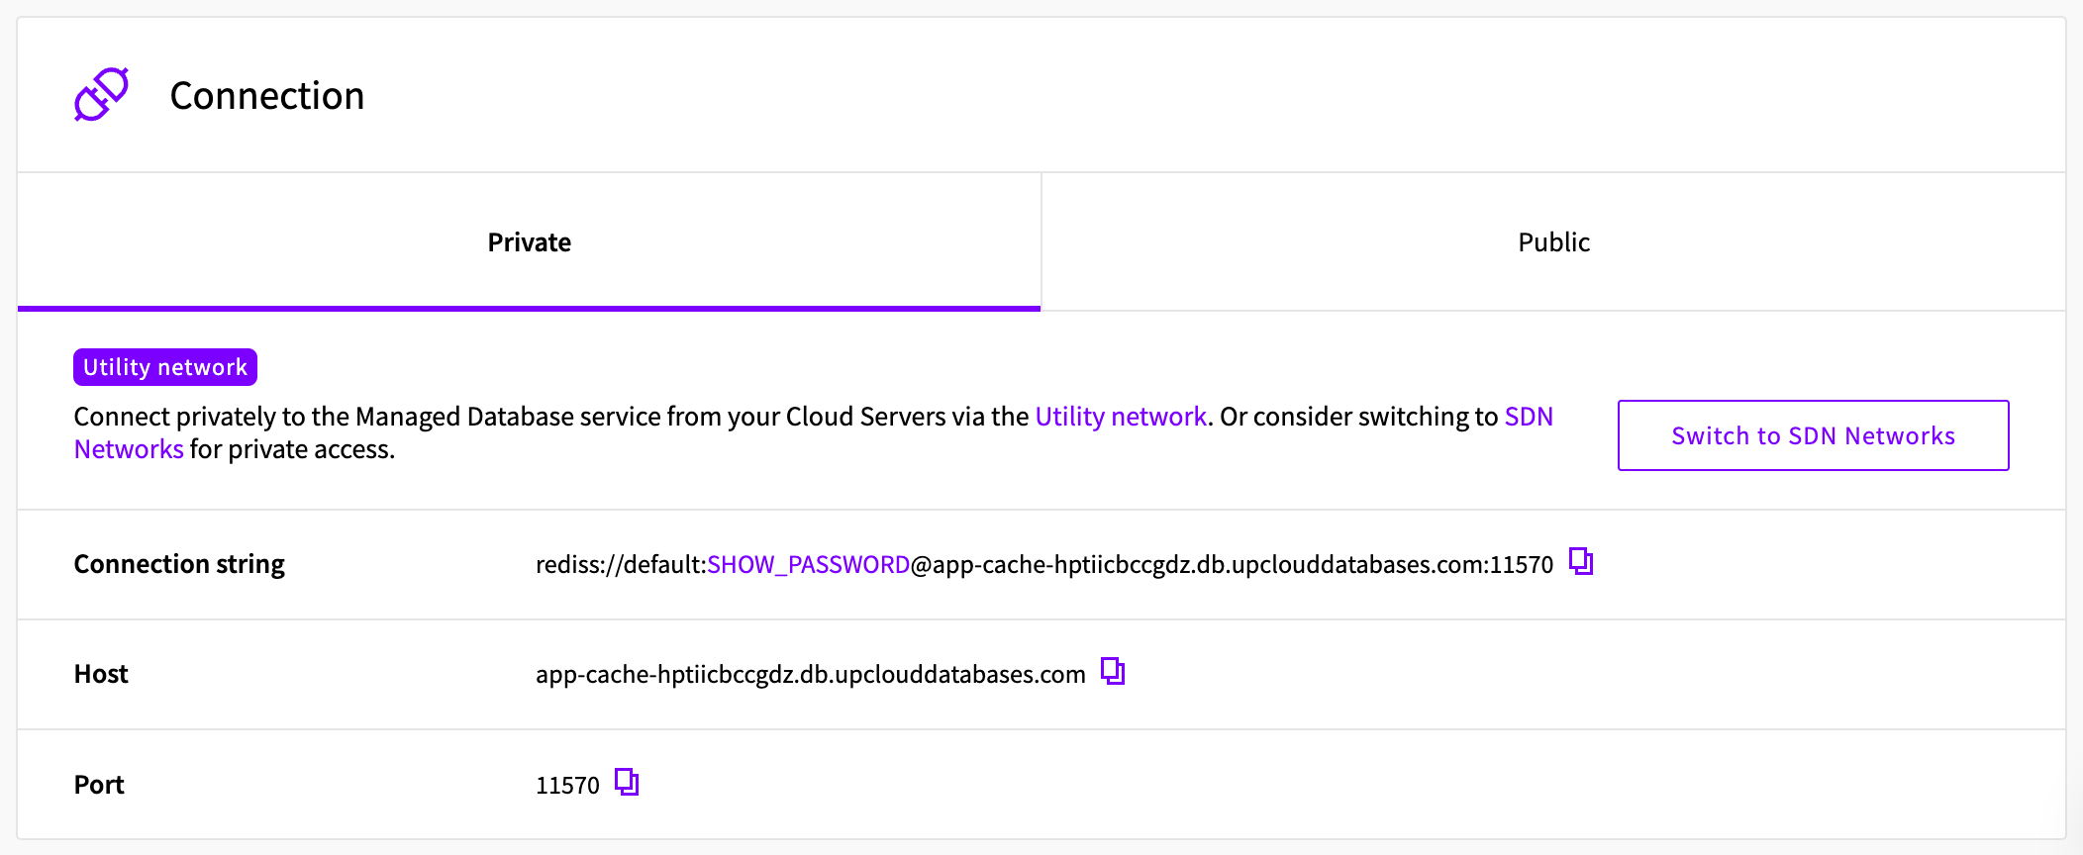Viewport: 2083px width, 855px height.
Task: Click the Utility network badge
Action: coord(165,367)
